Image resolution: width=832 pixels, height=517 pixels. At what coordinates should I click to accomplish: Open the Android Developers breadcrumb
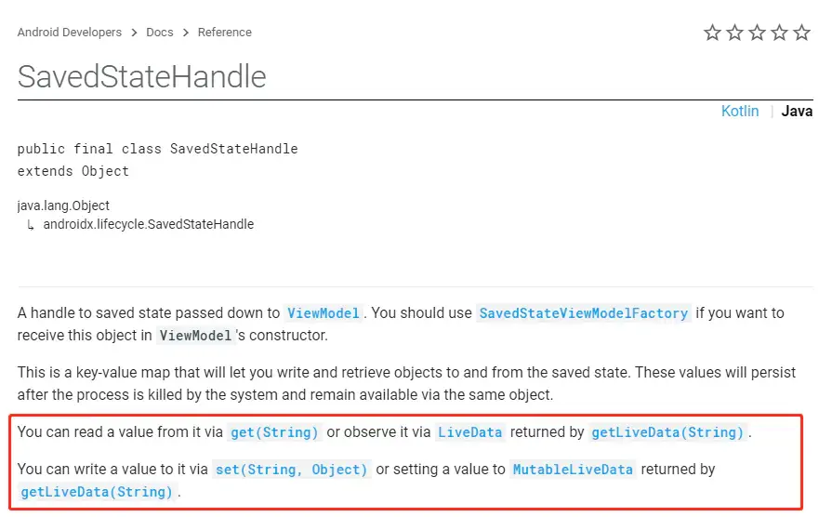(x=70, y=33)
